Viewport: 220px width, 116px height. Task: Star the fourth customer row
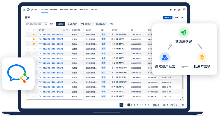[34, 49]
